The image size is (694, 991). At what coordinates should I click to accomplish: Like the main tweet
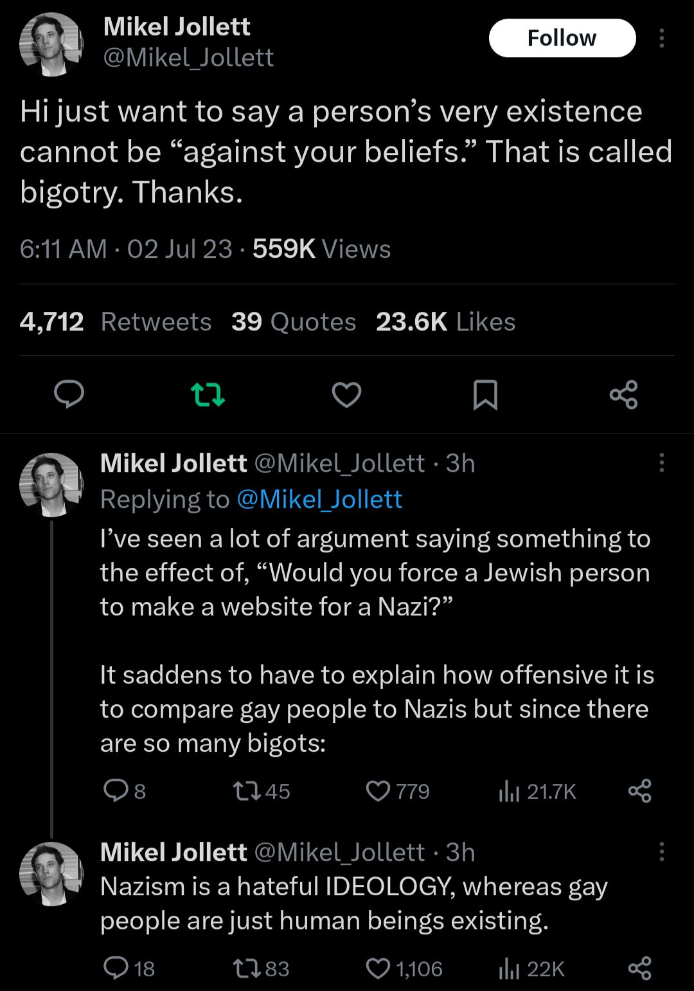click(x=346, y=395)
